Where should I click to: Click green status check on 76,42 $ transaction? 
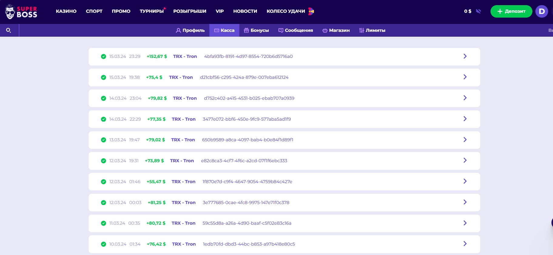point(103,244)
